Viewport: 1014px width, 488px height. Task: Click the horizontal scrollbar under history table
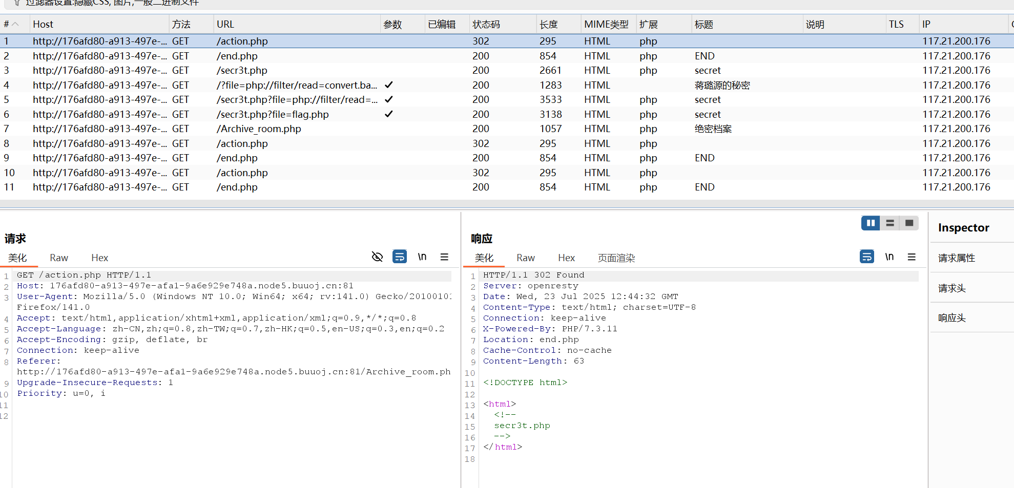tap(507, 203)
